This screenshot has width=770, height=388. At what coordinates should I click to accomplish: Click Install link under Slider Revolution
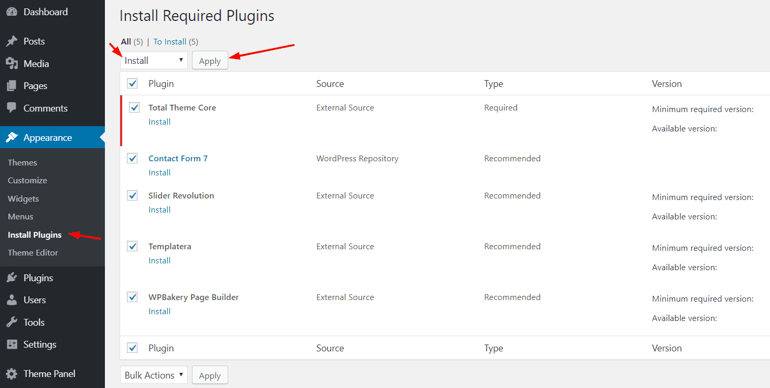(x=159, y=209)
